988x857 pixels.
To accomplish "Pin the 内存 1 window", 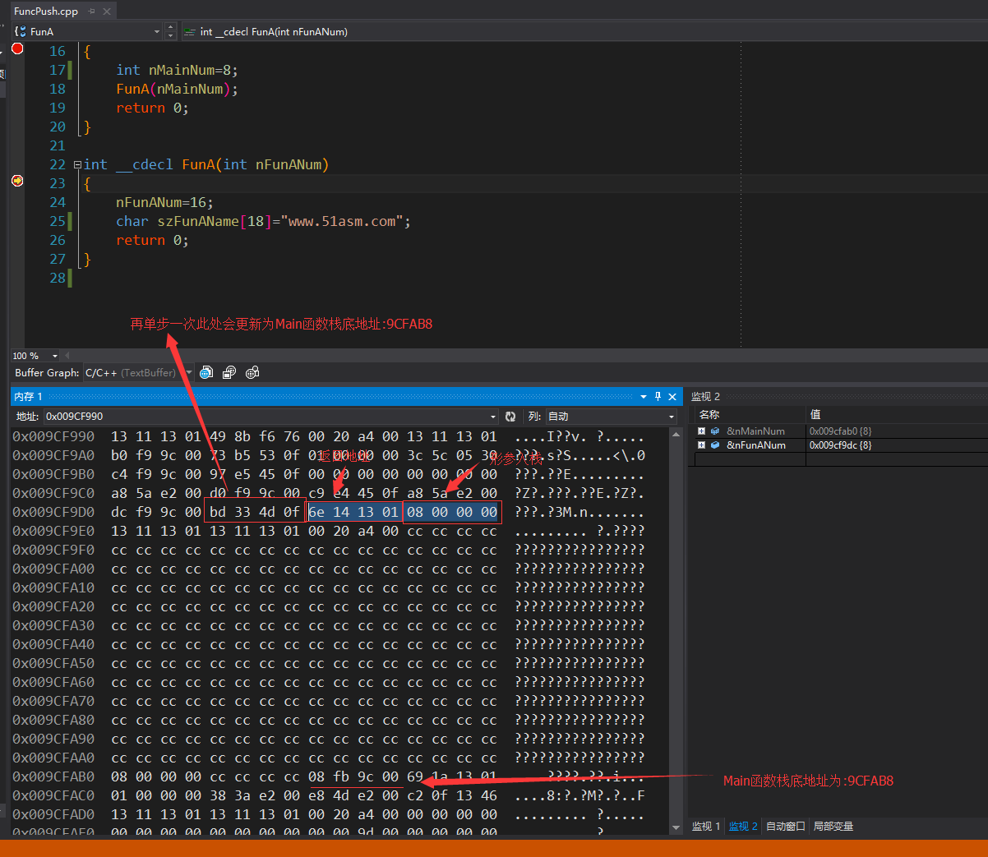I will (x=658, y=397).
